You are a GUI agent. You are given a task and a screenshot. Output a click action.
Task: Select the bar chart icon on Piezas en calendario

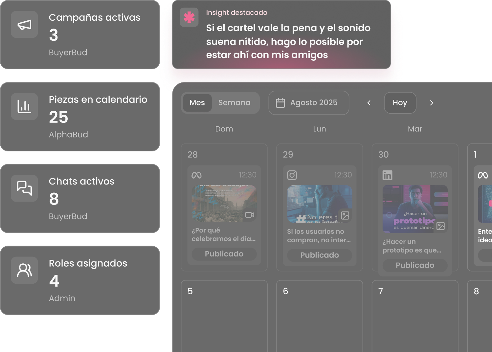[x=24, y=106]
